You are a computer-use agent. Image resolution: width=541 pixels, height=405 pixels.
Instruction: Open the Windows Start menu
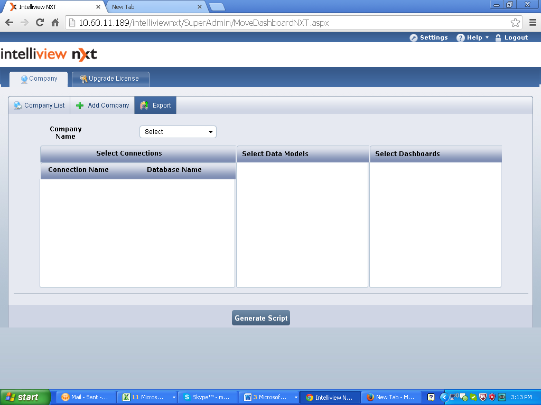25,397
